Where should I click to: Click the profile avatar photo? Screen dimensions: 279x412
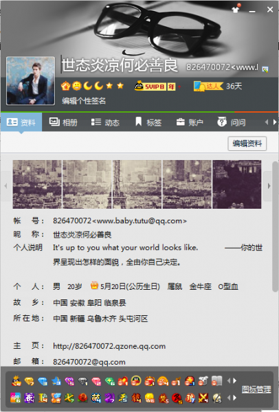pyautogui.click(x=30, y=81)
